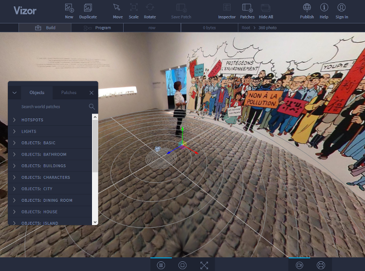This screenshot has width=365, height=271.
Task: Close the objects panel with X
Action: (91, 93)
